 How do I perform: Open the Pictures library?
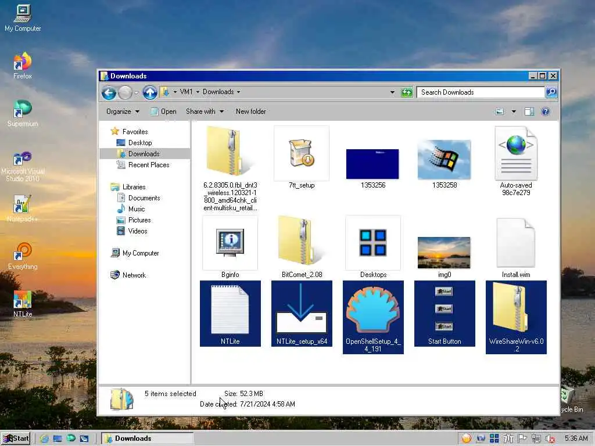134,220
